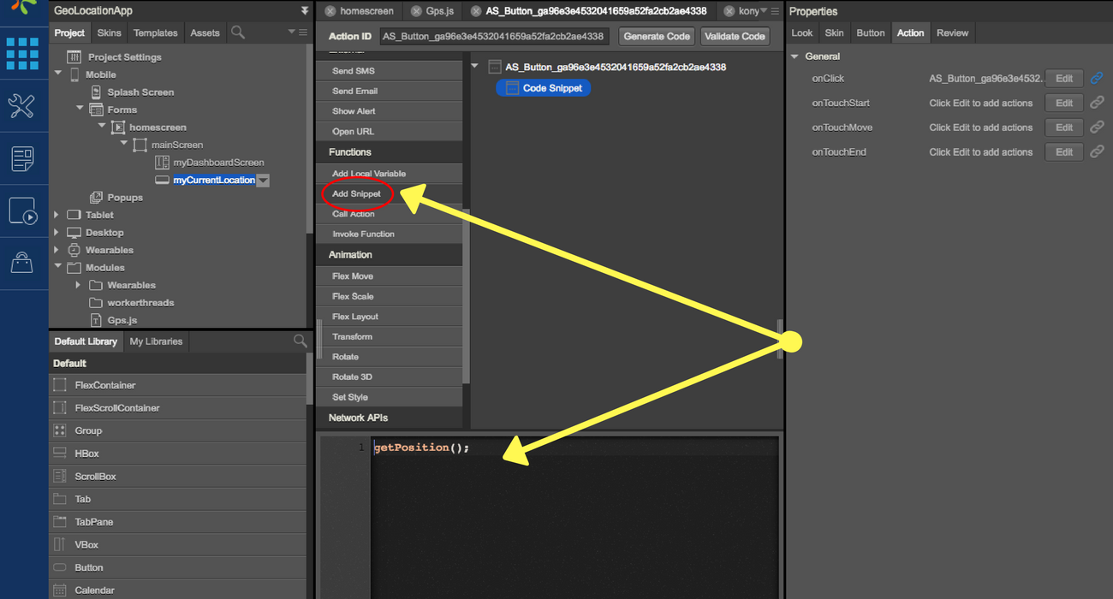Viewport: 1113px width, 599px height.
Task: Open the documents panel icon in sidebar
Action: click(x=23, y=158)
